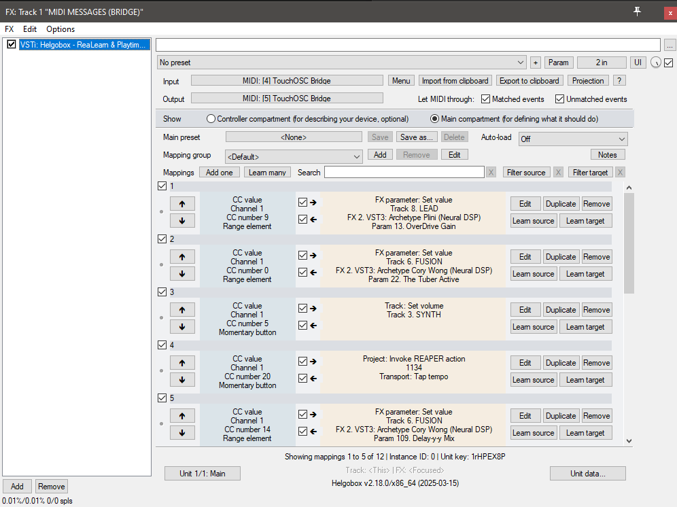This screenshot has height=507, width=677.
Task: Move mapping 5 up with its arrow
Action: tap(182, 415)
